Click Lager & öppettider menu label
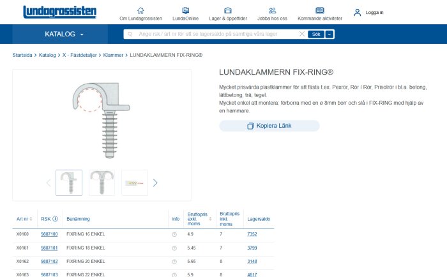The image size is (447, 277). (x=228, y=19)
